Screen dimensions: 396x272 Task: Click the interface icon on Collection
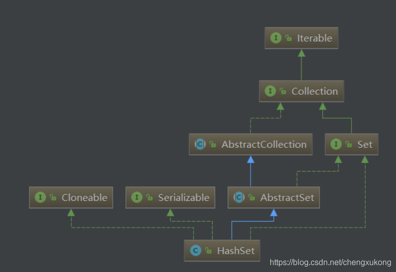click(270, 91)
